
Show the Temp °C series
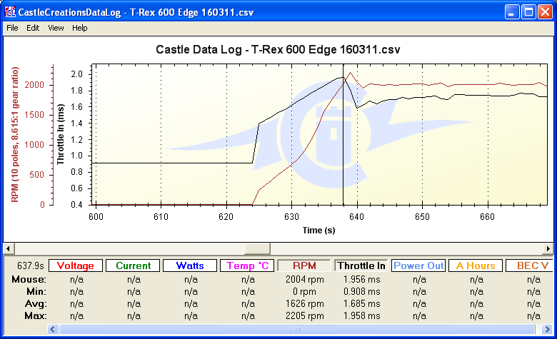(x=248, y=265)
